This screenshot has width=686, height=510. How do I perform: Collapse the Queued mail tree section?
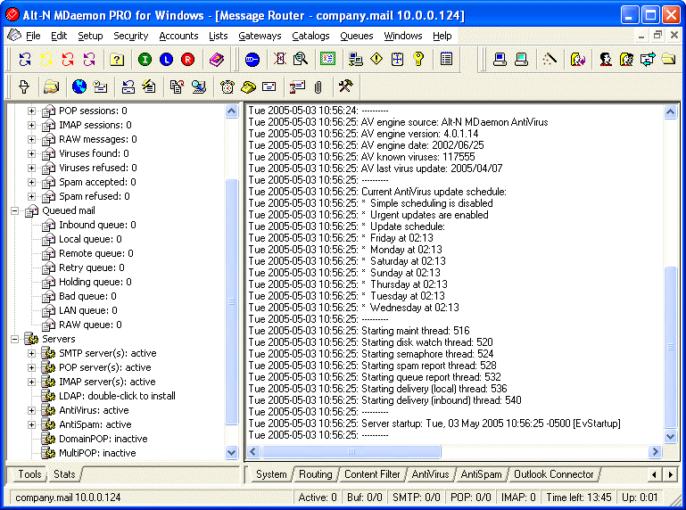point(16,210)
